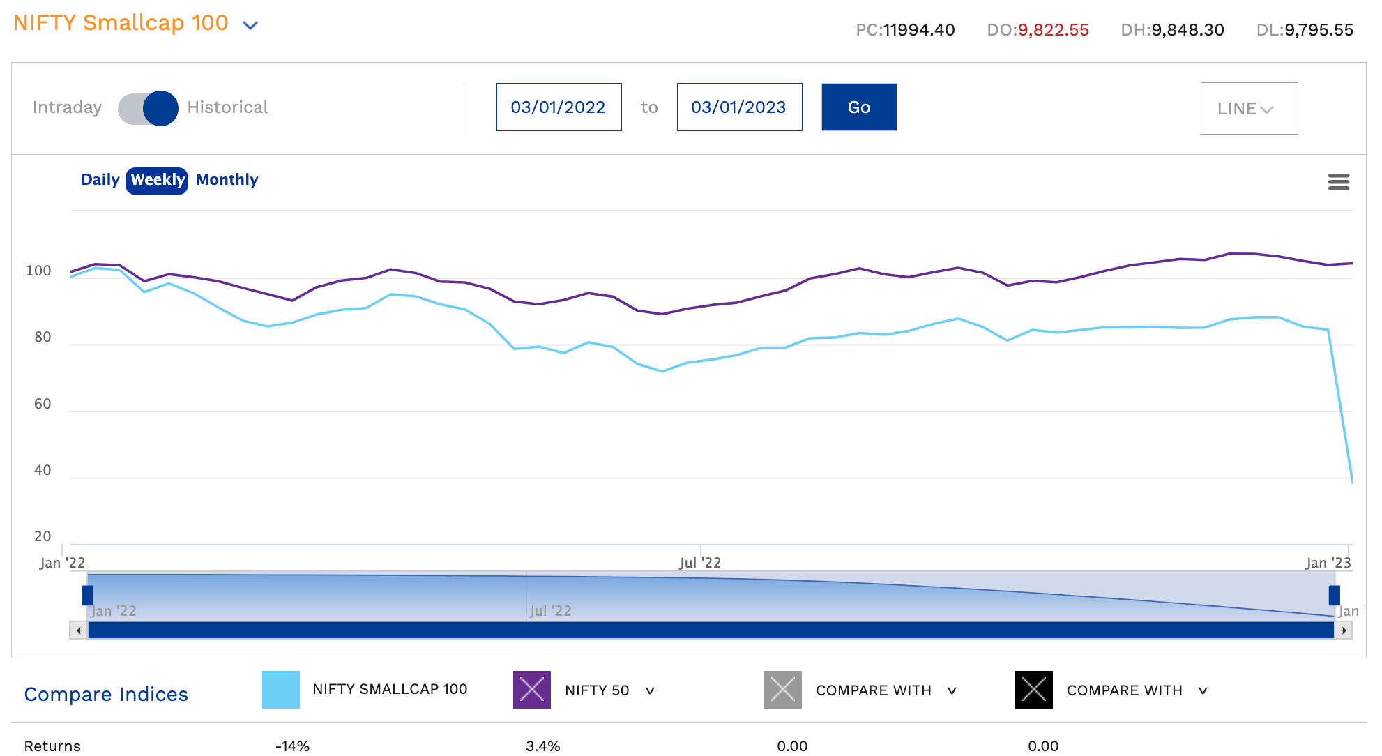Click the dark blue navigator scrollbar
The width and height of the screenshot is (1382, 756).
711,630
